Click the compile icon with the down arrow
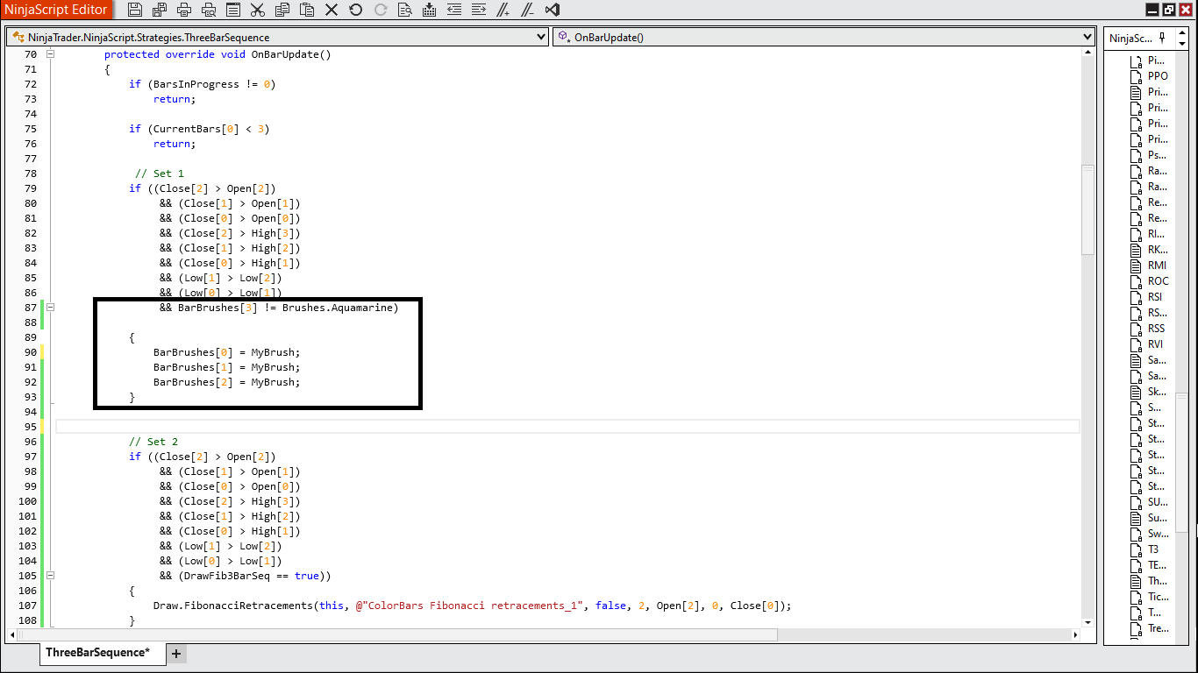 (429, 10)
